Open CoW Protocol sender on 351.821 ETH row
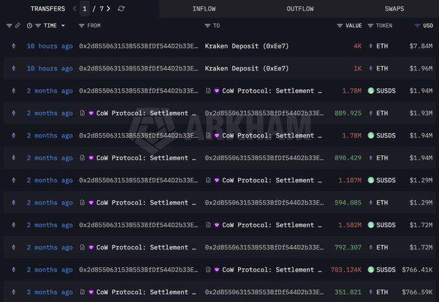Viewport: 439px width, 302px height. pos(146,292)
